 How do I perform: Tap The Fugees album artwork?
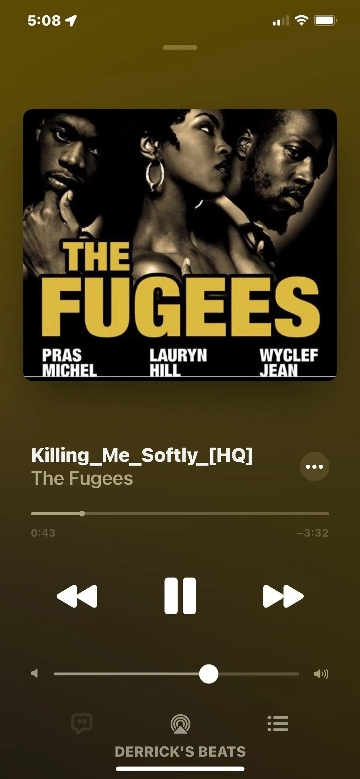point(180,245)
